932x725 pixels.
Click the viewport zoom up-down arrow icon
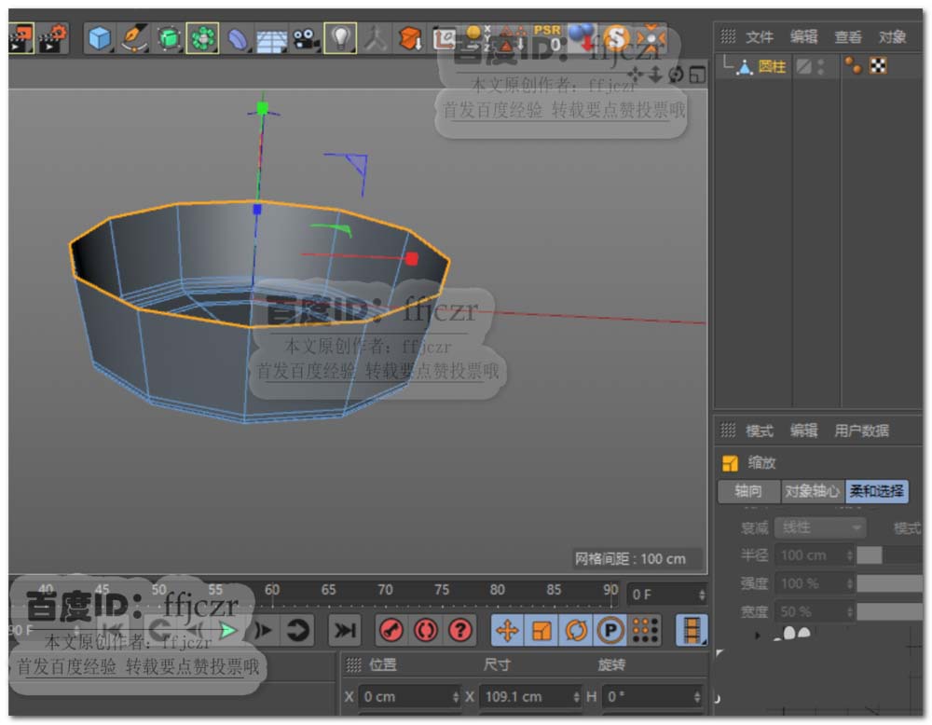(x=655, y=75)
